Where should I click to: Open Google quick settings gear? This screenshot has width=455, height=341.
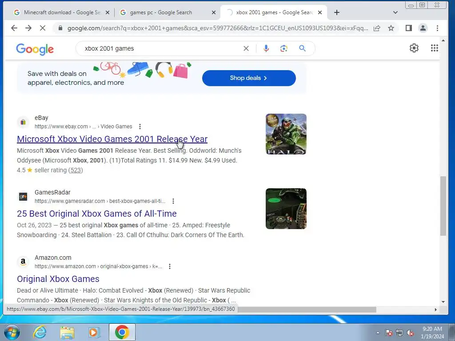click(414, 48)
